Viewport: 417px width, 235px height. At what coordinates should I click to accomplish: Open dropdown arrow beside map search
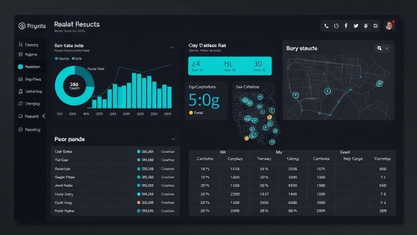click(387, 48)
